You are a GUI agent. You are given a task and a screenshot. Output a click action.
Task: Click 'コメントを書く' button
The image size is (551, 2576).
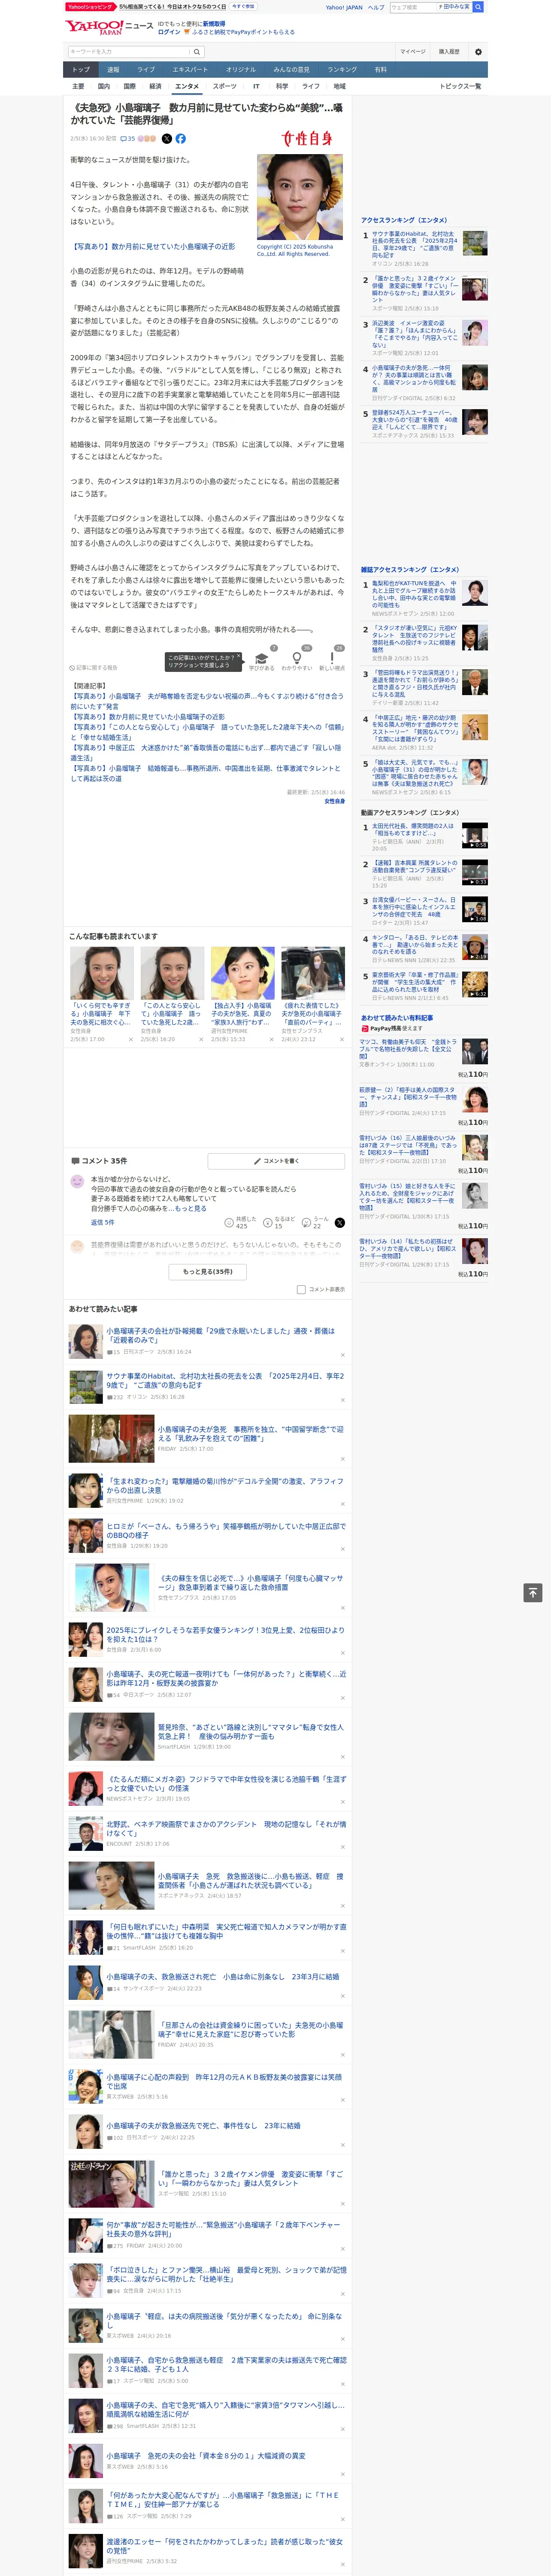[276, 1161]
